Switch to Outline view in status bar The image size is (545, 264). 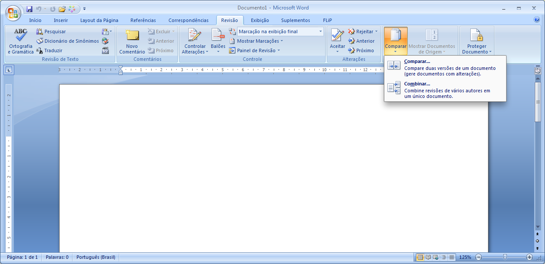[444, 257]
